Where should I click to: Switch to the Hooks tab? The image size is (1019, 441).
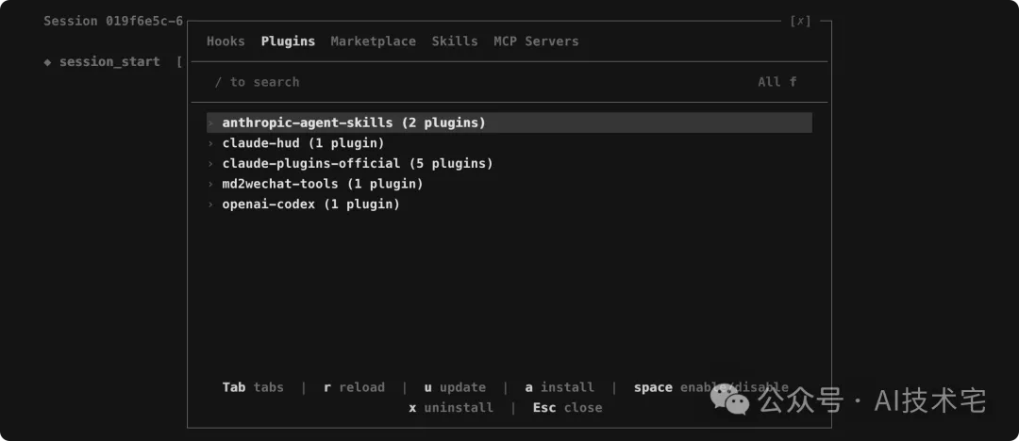point(226,41)
